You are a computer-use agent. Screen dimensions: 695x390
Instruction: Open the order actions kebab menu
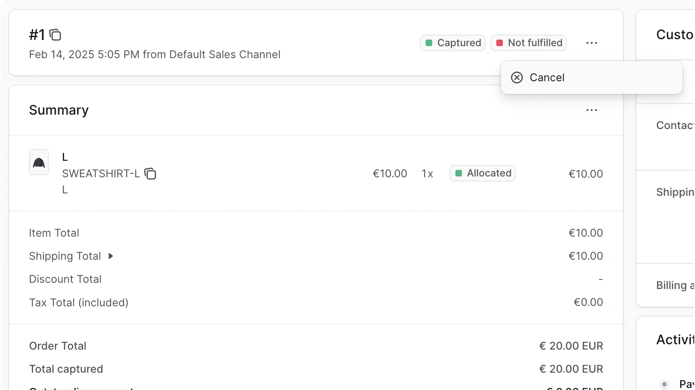[x=592, y=43]
